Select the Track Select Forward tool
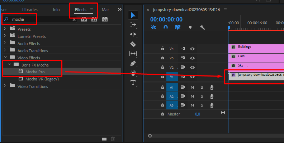This screenshot has width=284, height=143. coord(133,25)
